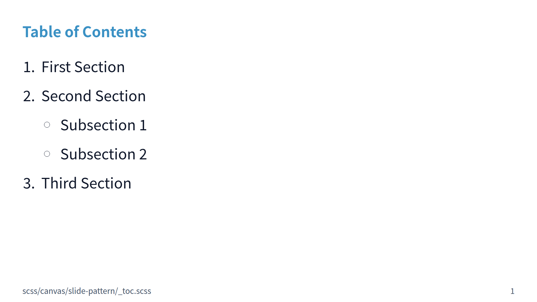The width and height of the screenshot is (537, 302).
Task: Click the _toc.scss filename in the footer
Action: 135,291
